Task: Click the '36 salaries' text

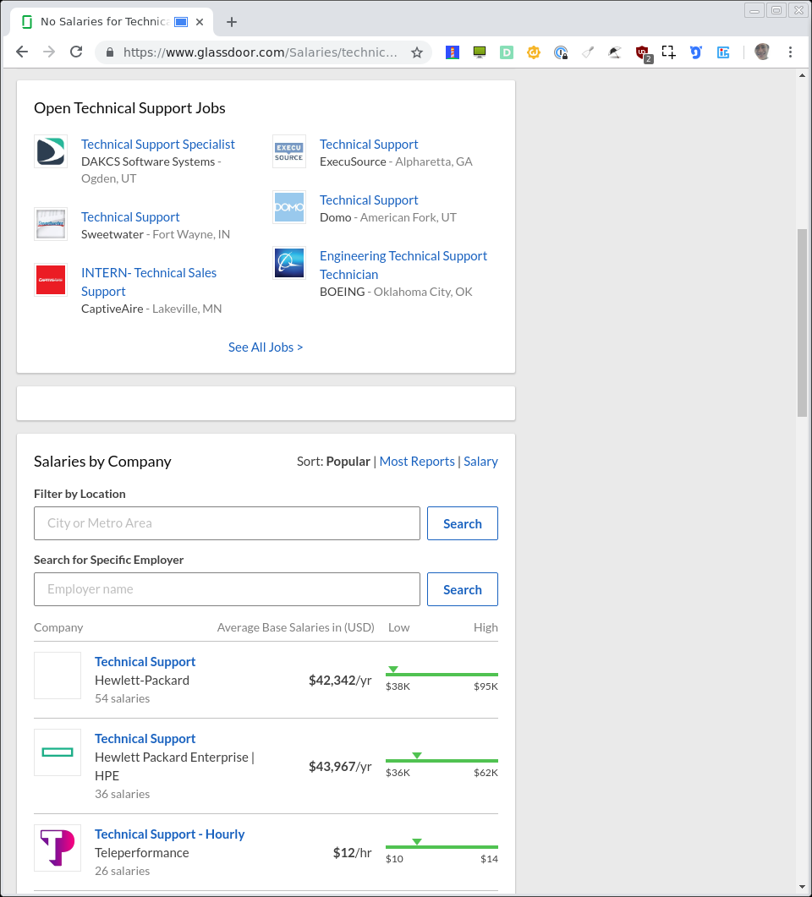Action: pos(123,794)
